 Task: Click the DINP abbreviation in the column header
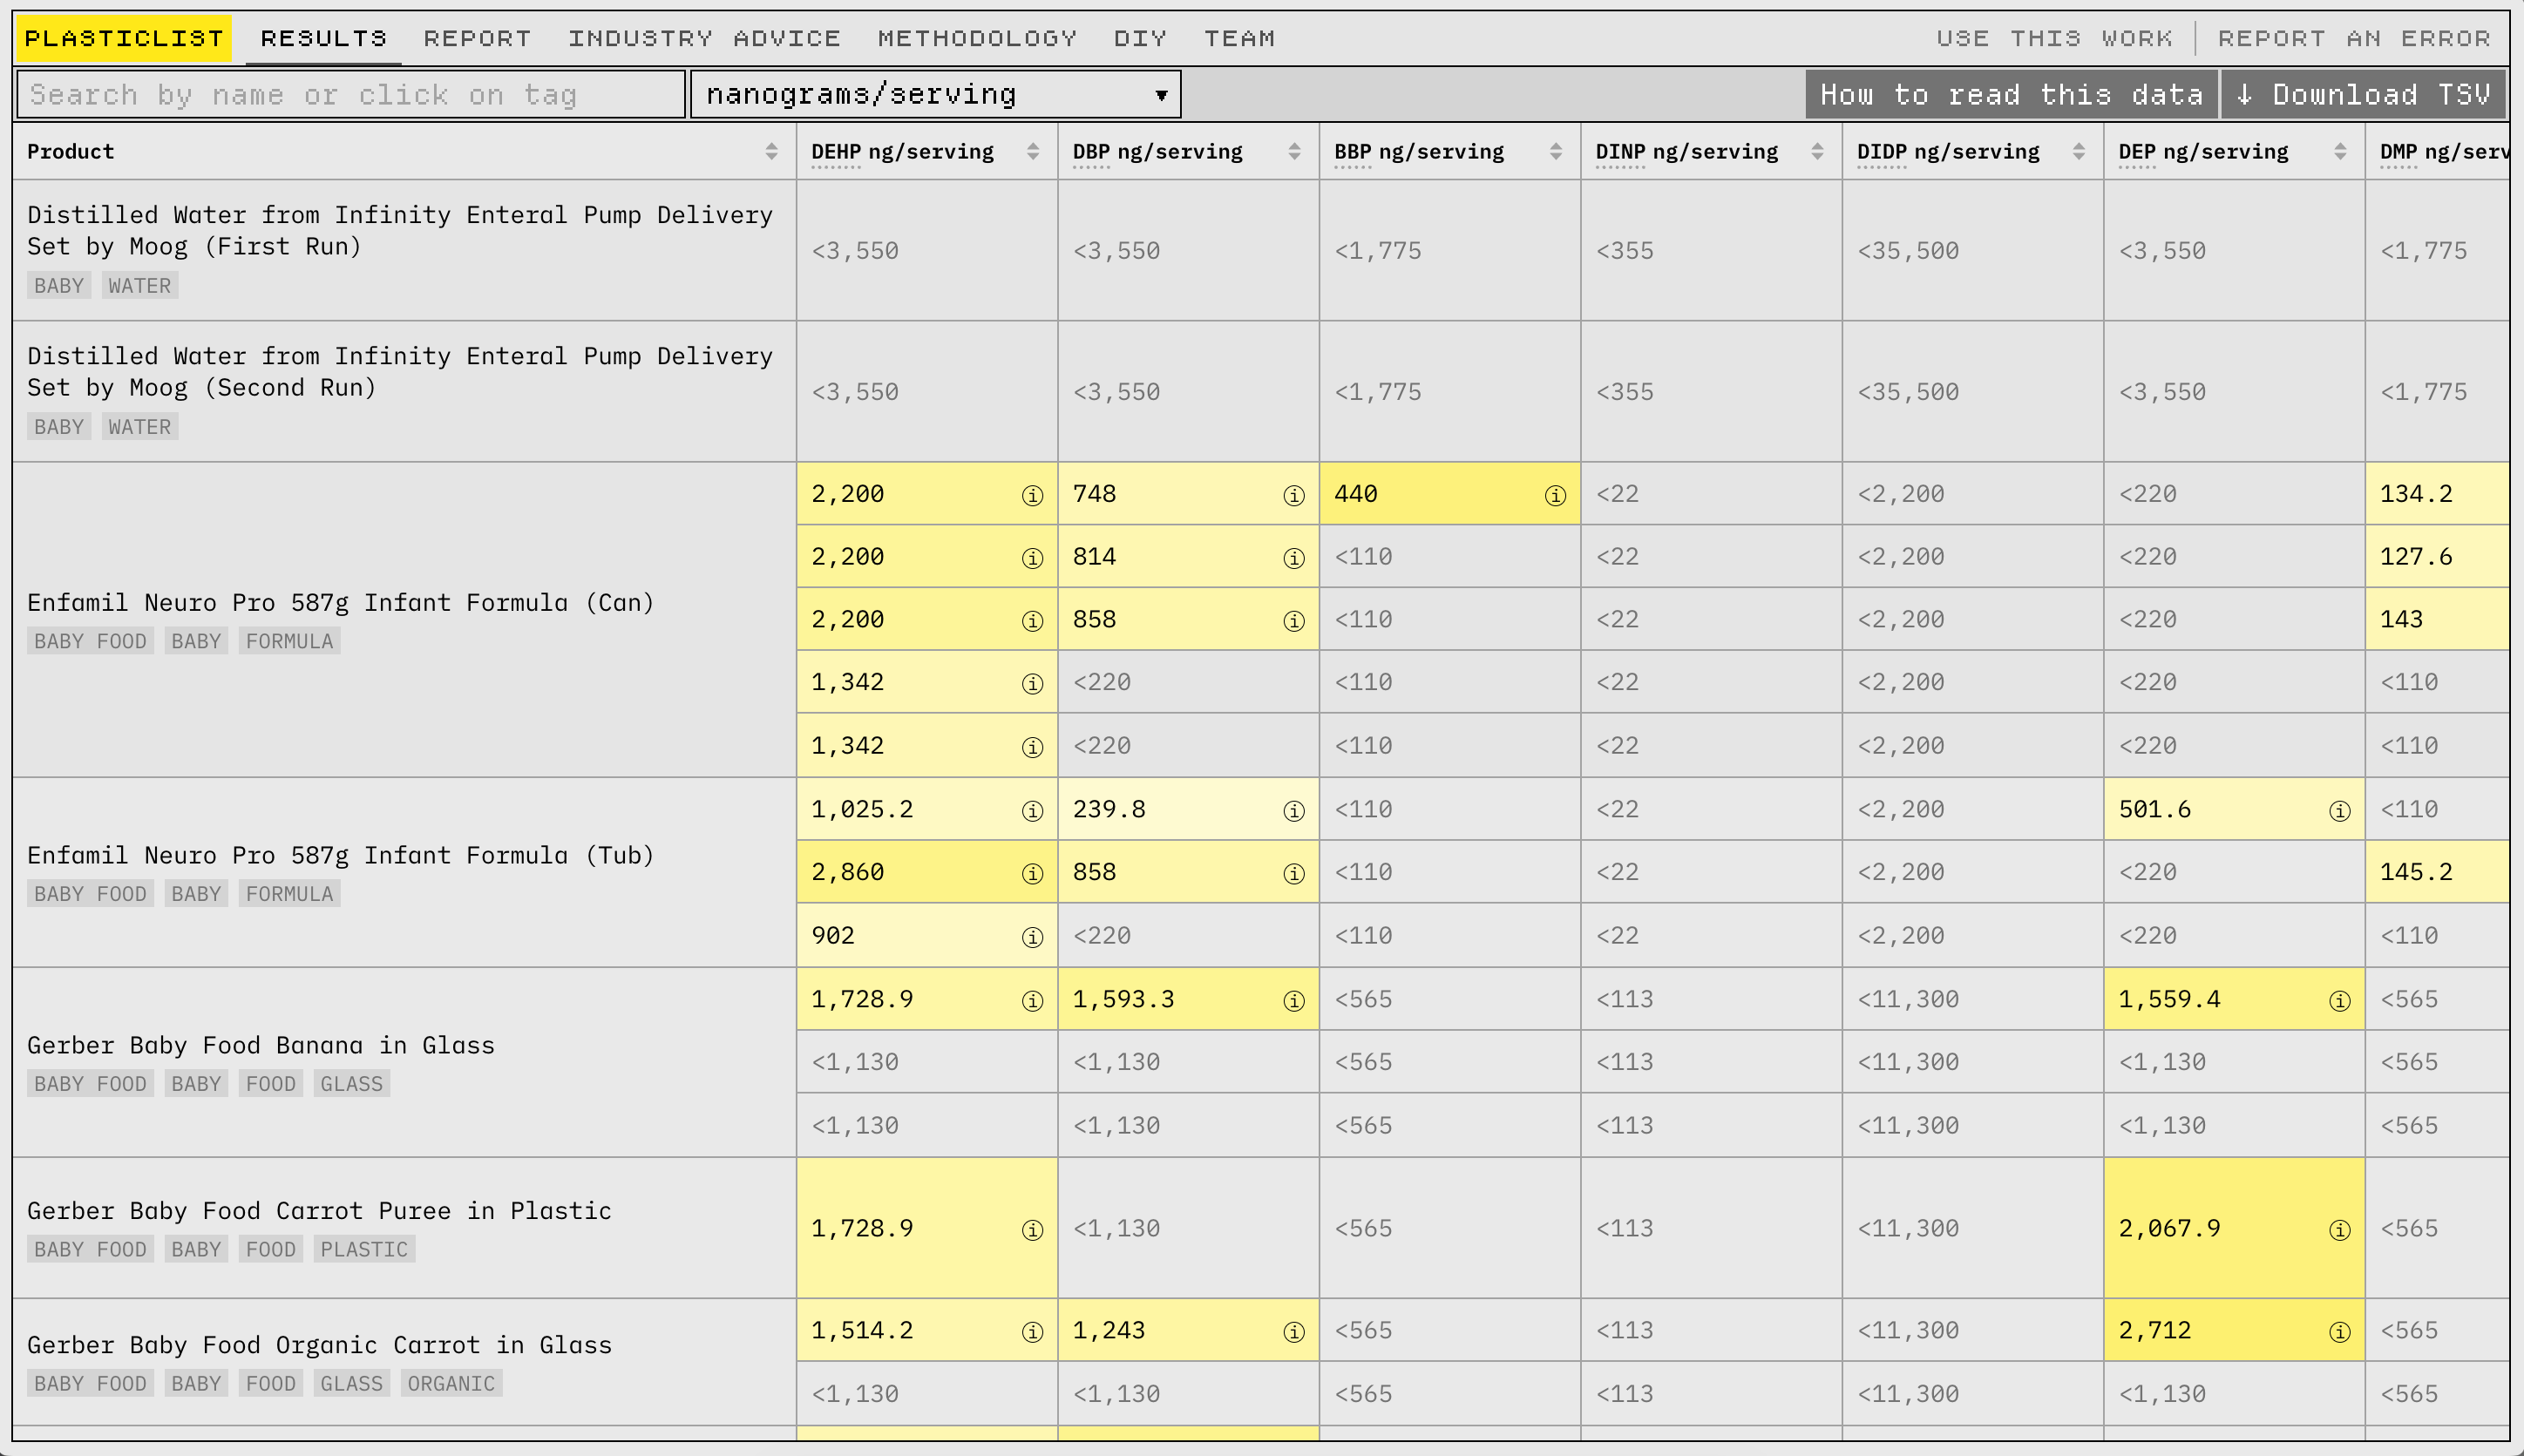pyautogui.click(x=1621, y=152)
